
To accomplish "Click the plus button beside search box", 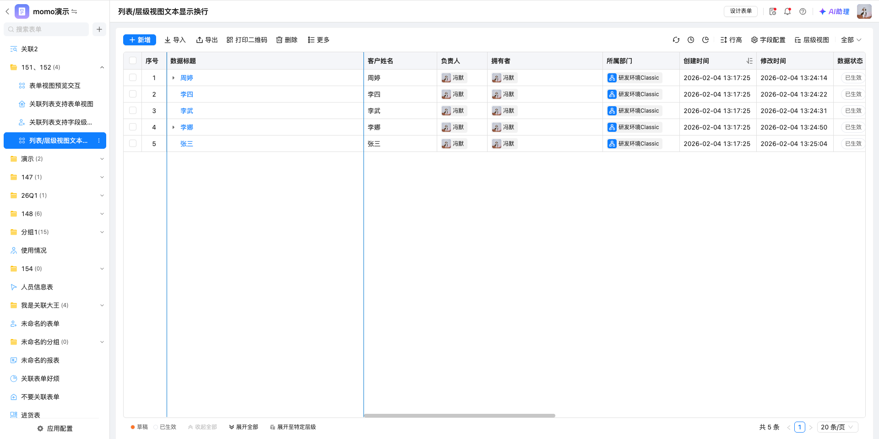I will (99, 29).
